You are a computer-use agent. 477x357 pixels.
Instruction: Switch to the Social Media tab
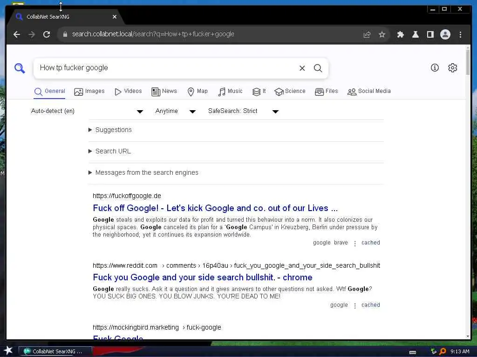click(x=369, y=92)
